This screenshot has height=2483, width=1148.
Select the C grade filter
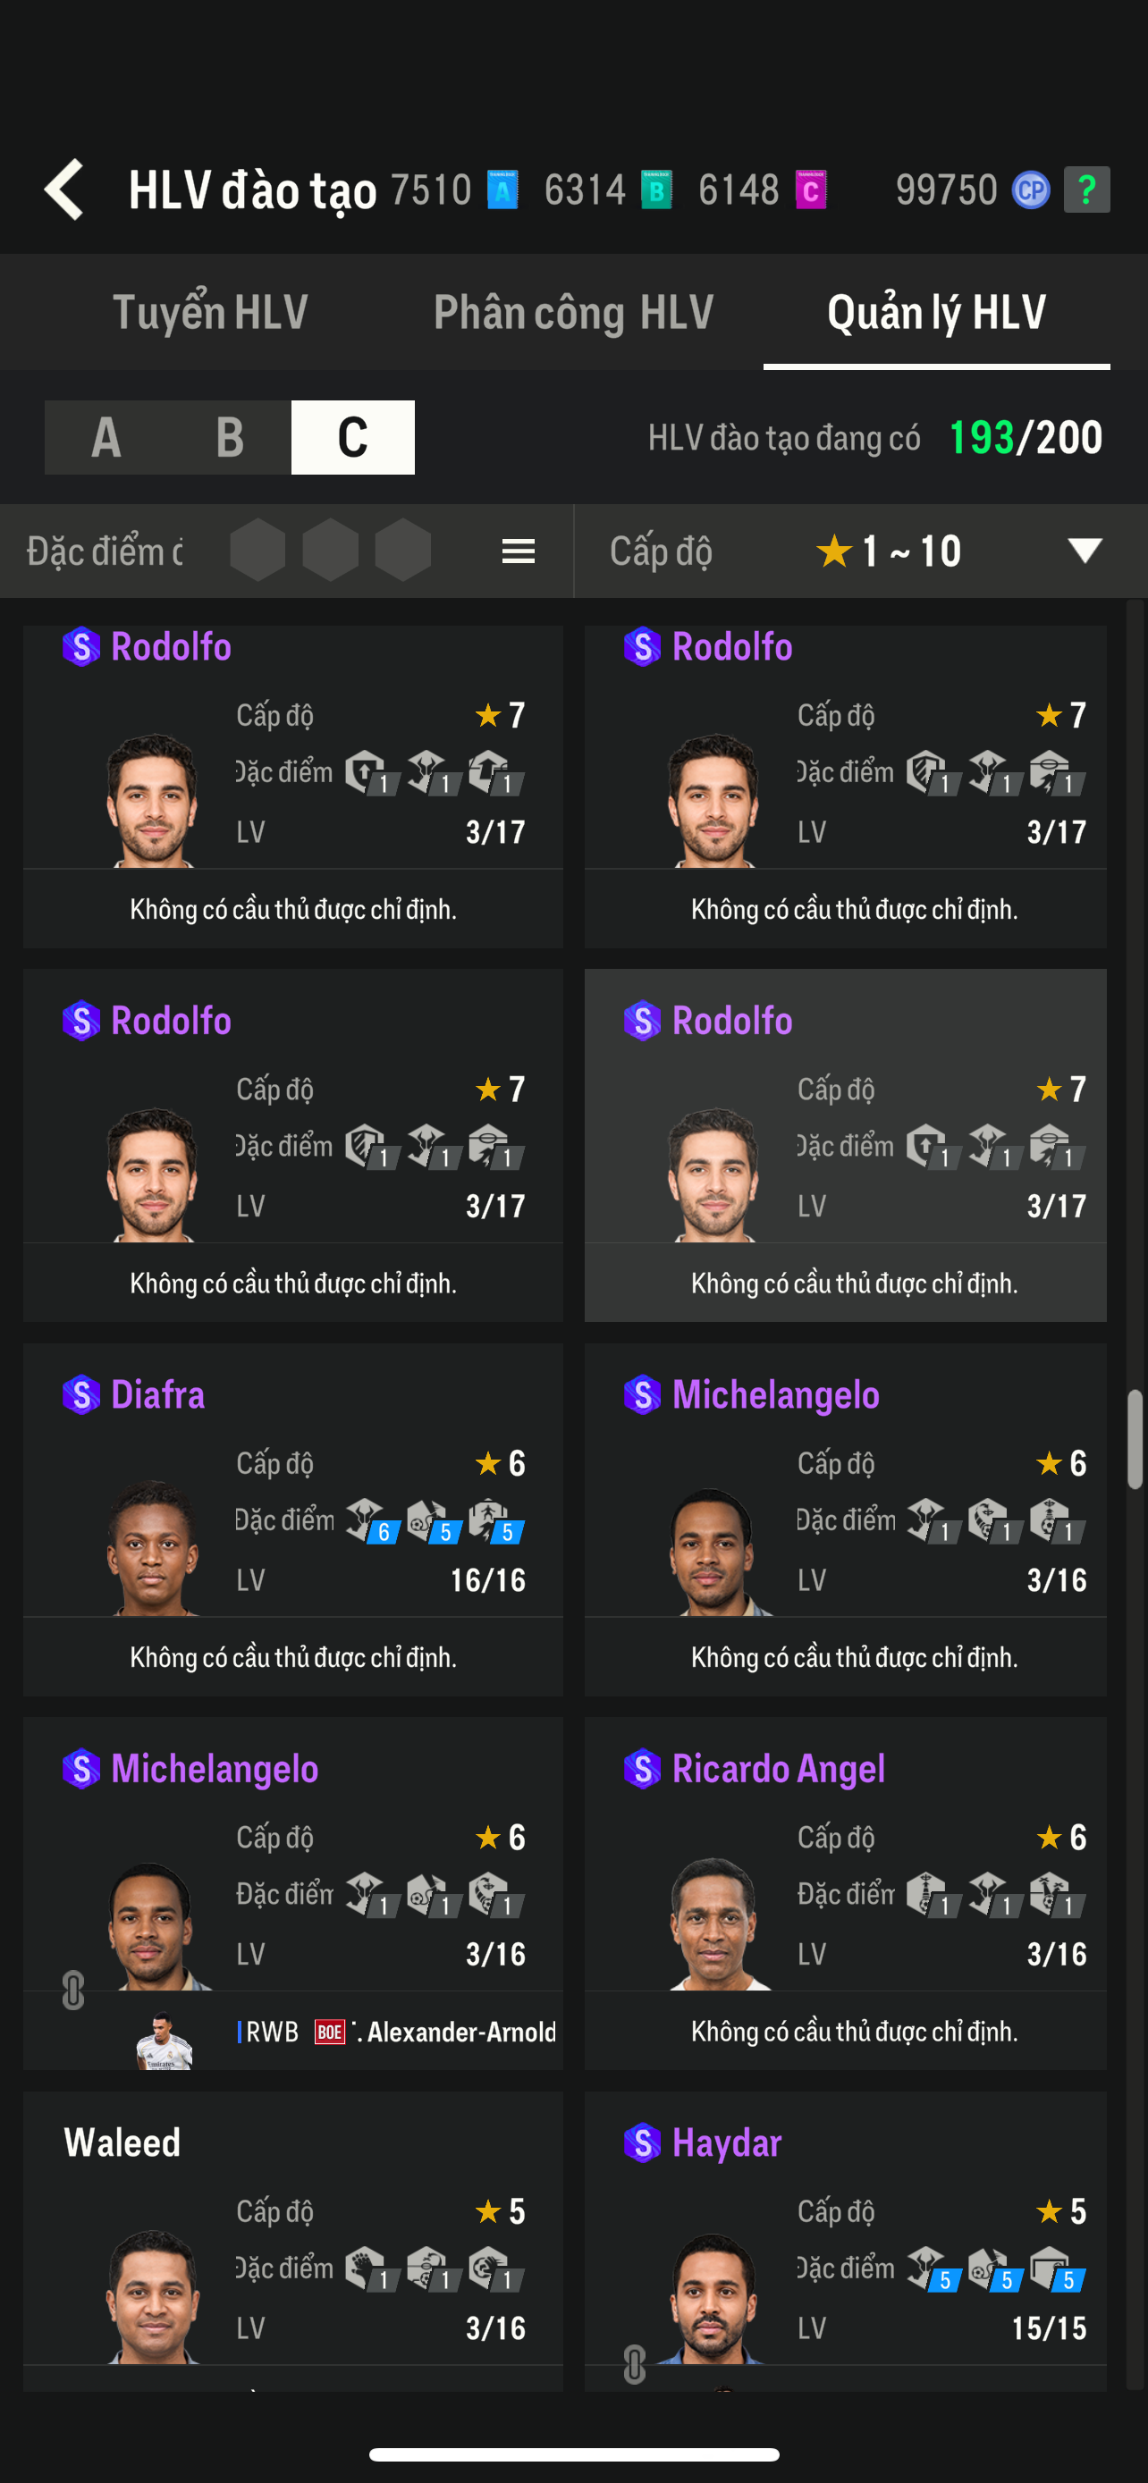pos(353,438)
